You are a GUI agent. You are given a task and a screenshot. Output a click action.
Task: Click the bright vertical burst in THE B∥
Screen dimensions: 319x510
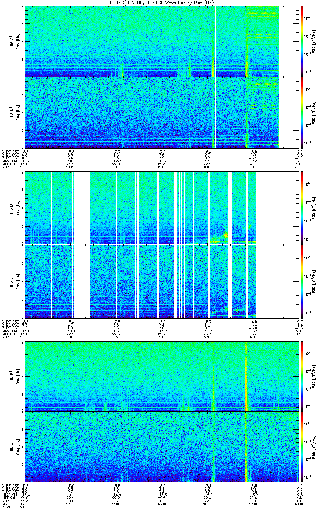click(246, 447)
